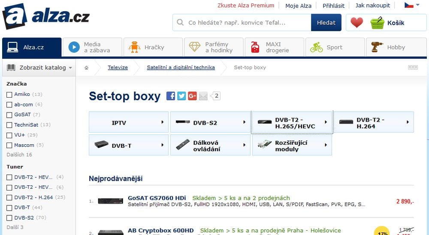Click the share count bubble showing 2
The image size is (429, 235).
tap(216, 96)
